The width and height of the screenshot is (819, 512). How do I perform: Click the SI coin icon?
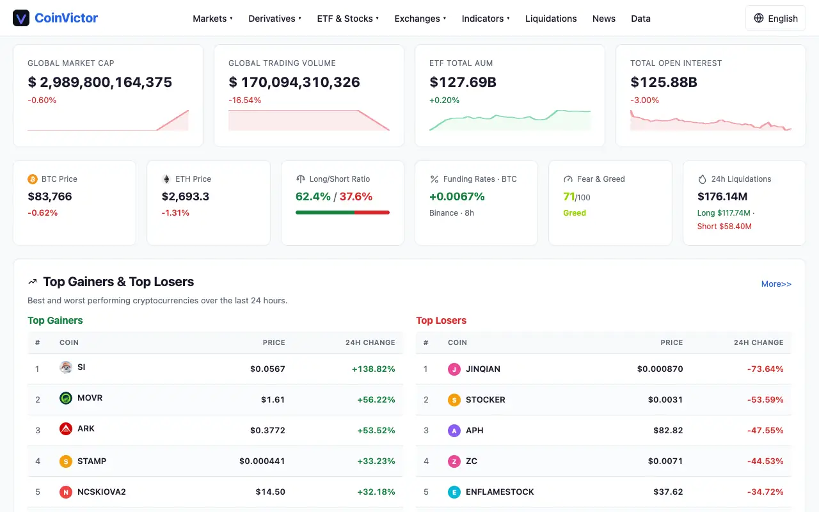tap(66, 367)
